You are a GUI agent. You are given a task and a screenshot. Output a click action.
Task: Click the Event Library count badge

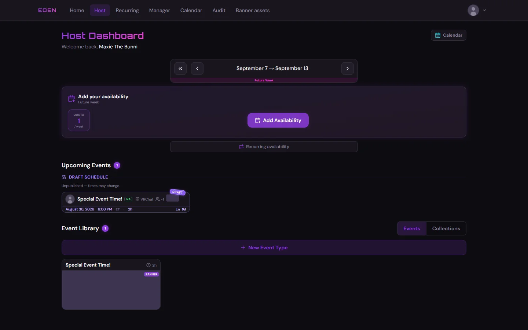[x=105, y=228]
